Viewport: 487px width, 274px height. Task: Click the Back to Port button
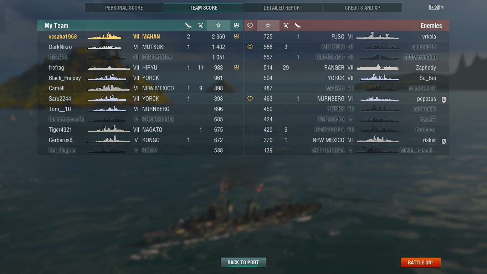point(243,262)
